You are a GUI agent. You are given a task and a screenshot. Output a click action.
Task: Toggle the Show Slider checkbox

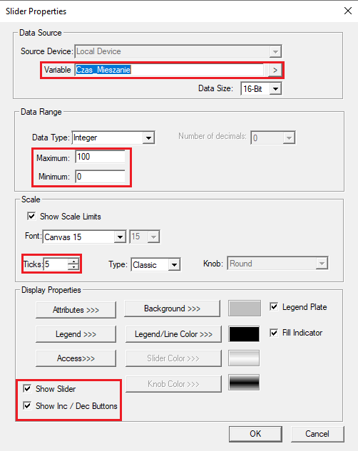27,388
